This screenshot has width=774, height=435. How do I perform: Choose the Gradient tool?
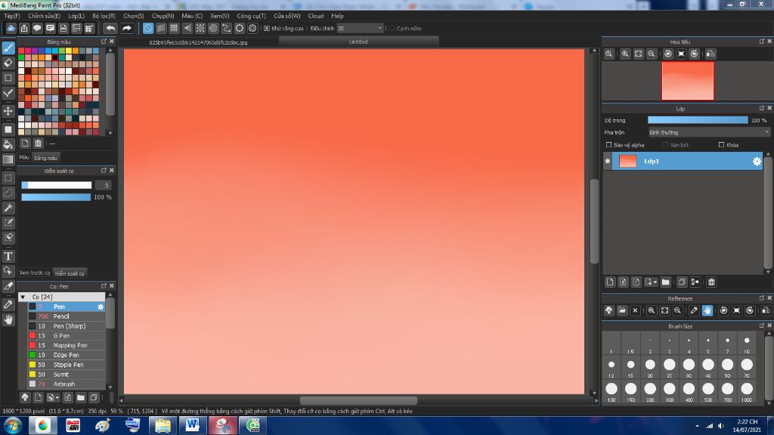click(8, 158)
